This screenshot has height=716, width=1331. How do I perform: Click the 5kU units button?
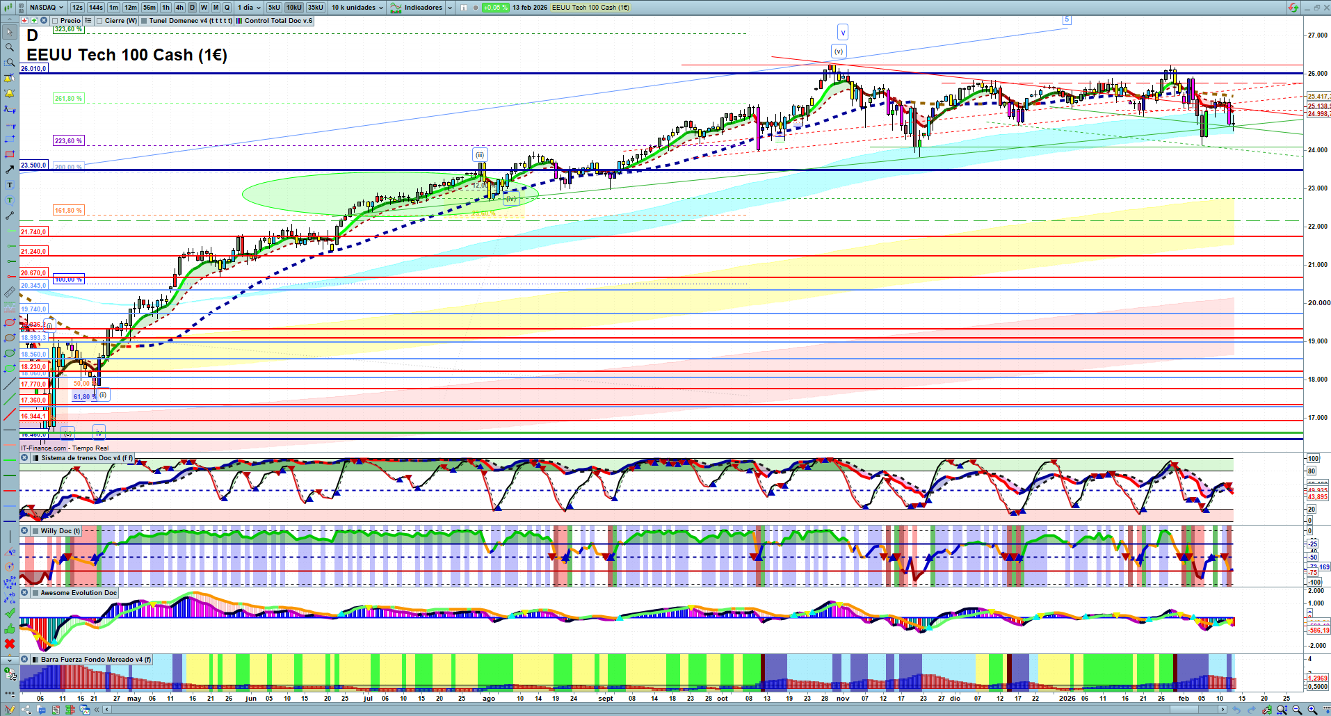click(x=274, y=8)
